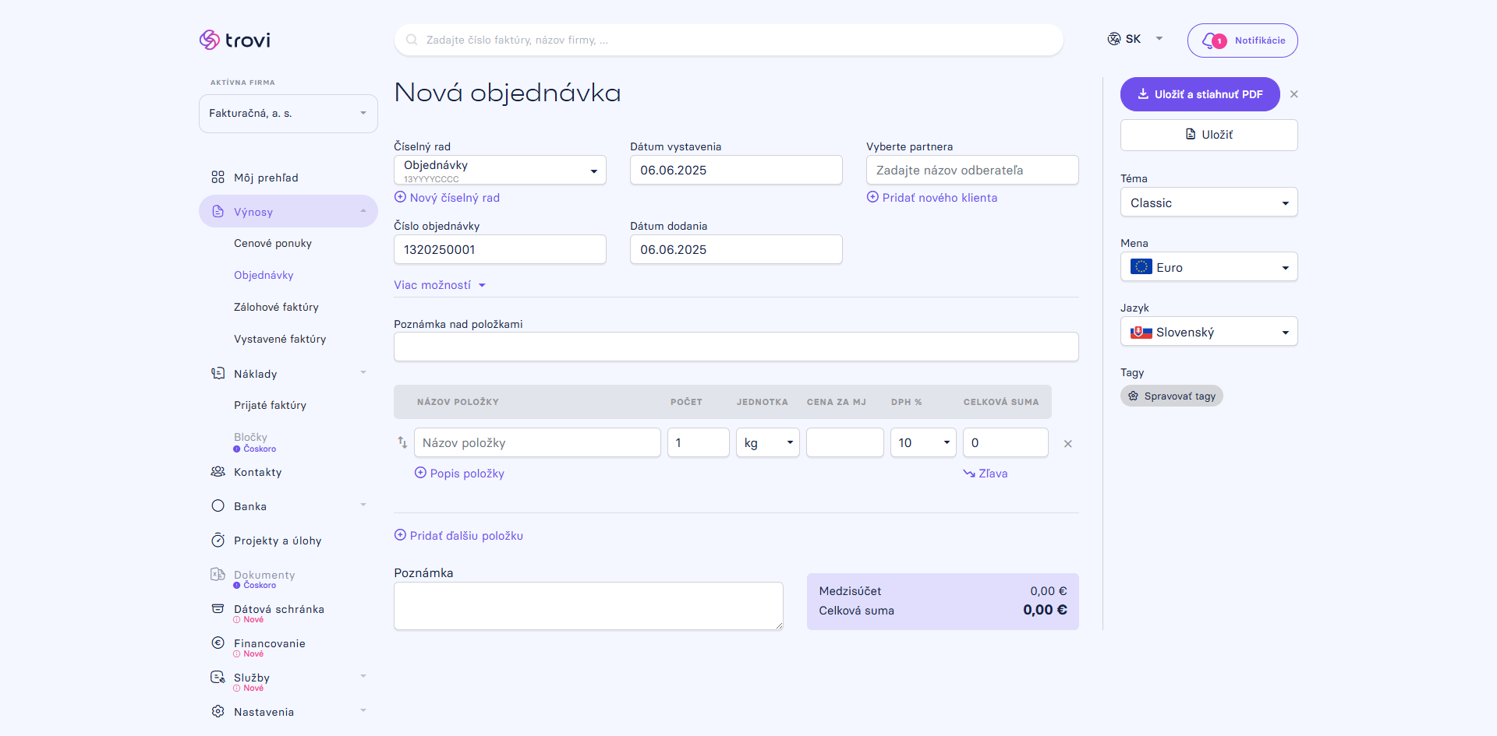1497x736 pixels.
Task: Open the Mena Euro dropdown
Action: (1209, 267)
